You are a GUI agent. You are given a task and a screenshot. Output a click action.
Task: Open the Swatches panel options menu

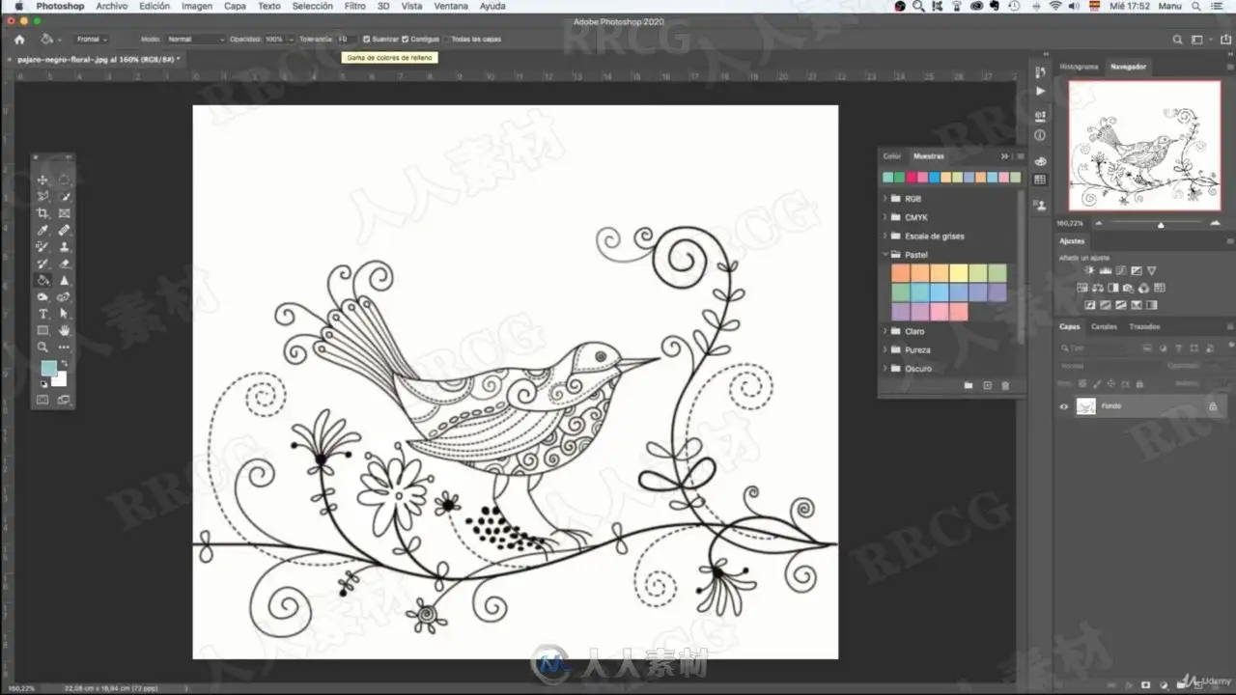pyautogui.click(x=1021, y=156)
